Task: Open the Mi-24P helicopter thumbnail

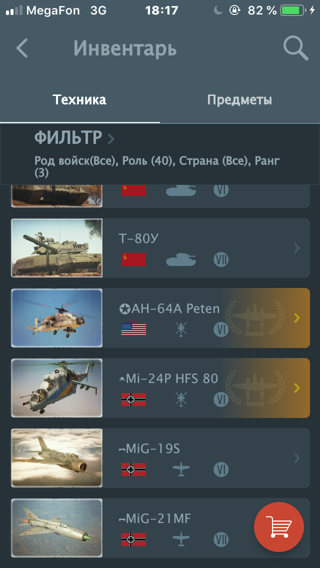Action: point(57,388)
